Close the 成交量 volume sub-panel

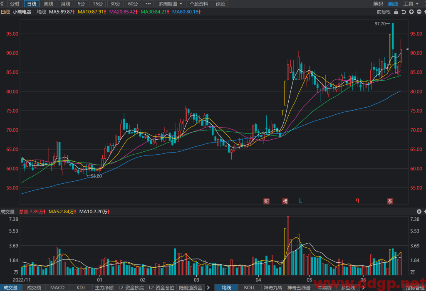(419, 212)
